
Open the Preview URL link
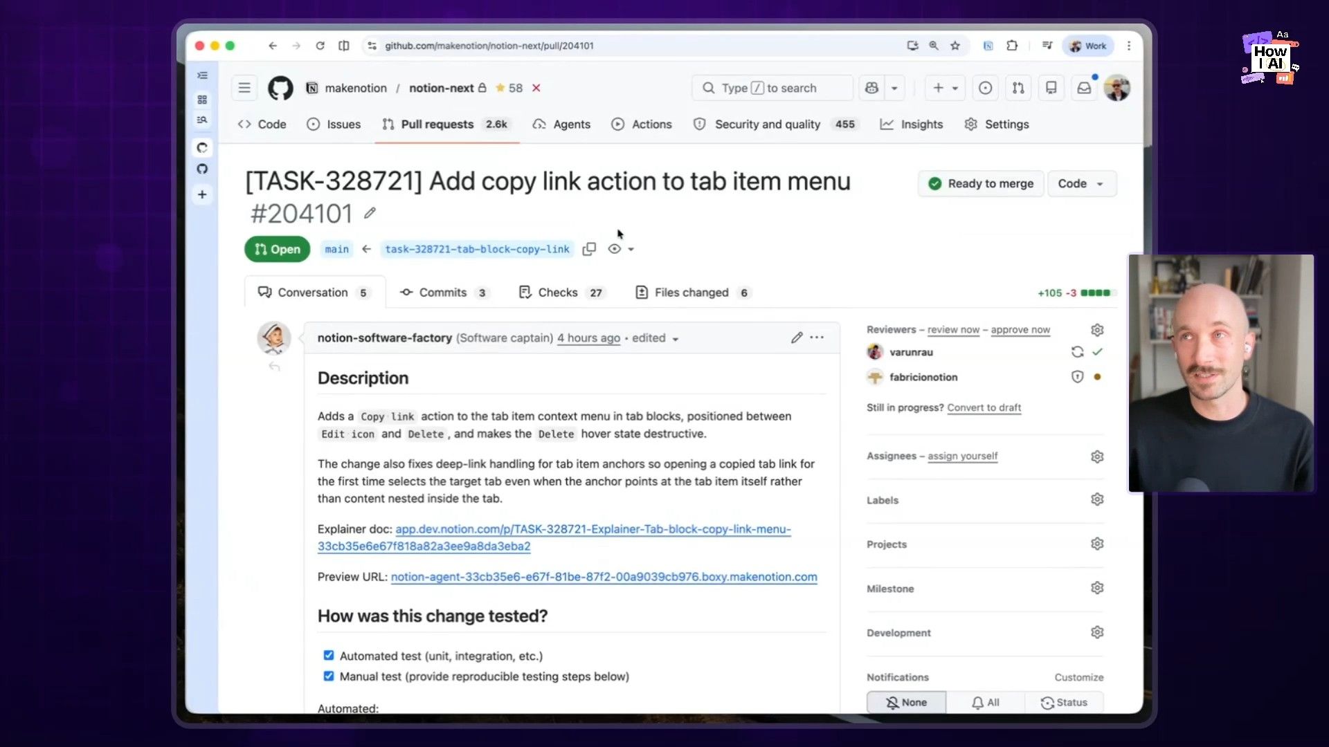[x=604, y=577]
